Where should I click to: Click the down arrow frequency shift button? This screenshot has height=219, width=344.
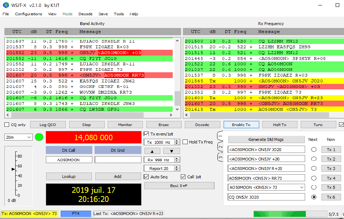(172, 151)
